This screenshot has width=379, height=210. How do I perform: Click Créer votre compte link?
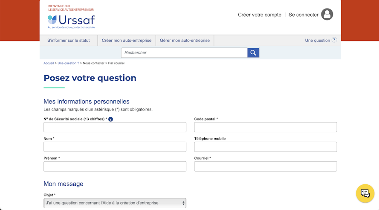point(260,15)
